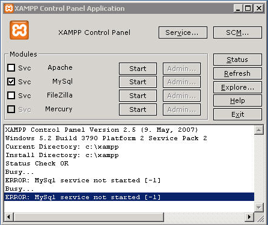
Task: Click the Status button
Action: coord(237,60)
